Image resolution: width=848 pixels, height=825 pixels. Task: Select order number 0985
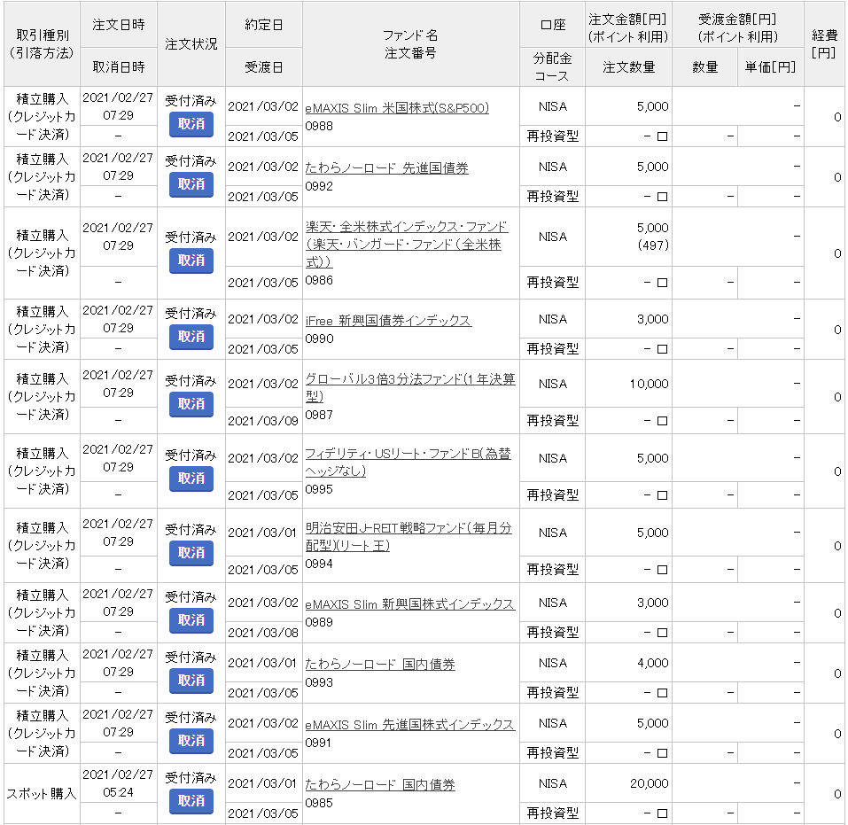319,803
